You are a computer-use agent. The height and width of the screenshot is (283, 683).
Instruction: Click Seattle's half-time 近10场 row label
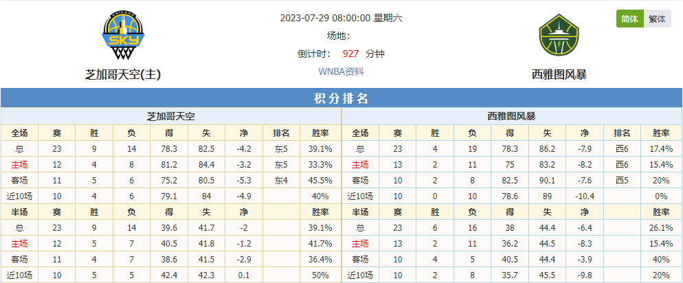coord(360,275)
